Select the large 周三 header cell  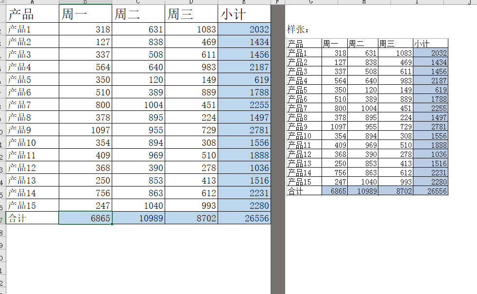click(191, 14)
